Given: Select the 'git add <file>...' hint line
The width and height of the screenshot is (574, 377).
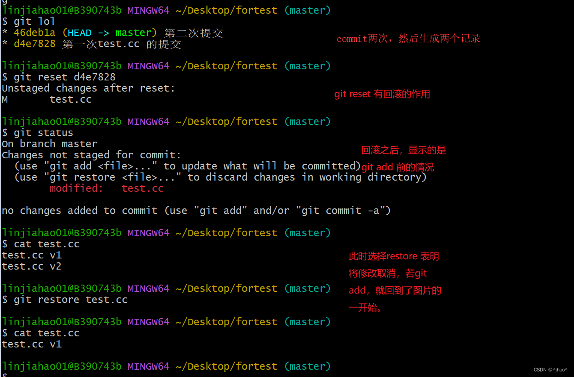Looking at the screenshot, I should (x=188, y=166).
